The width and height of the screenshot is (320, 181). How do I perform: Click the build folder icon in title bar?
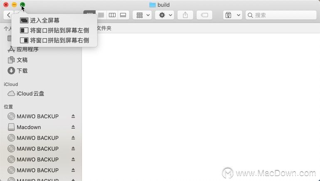[x=152, y=5]
